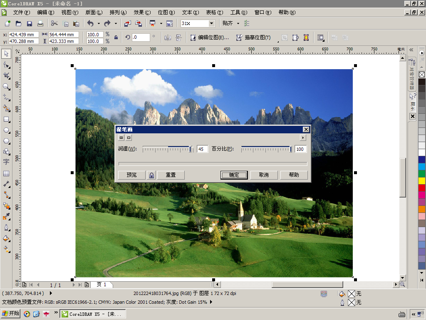Screen dimensions: 426x320
Task: Select the Smart Fill tool in toolbox
Action: pyautogui.click(x=6, y=109)
